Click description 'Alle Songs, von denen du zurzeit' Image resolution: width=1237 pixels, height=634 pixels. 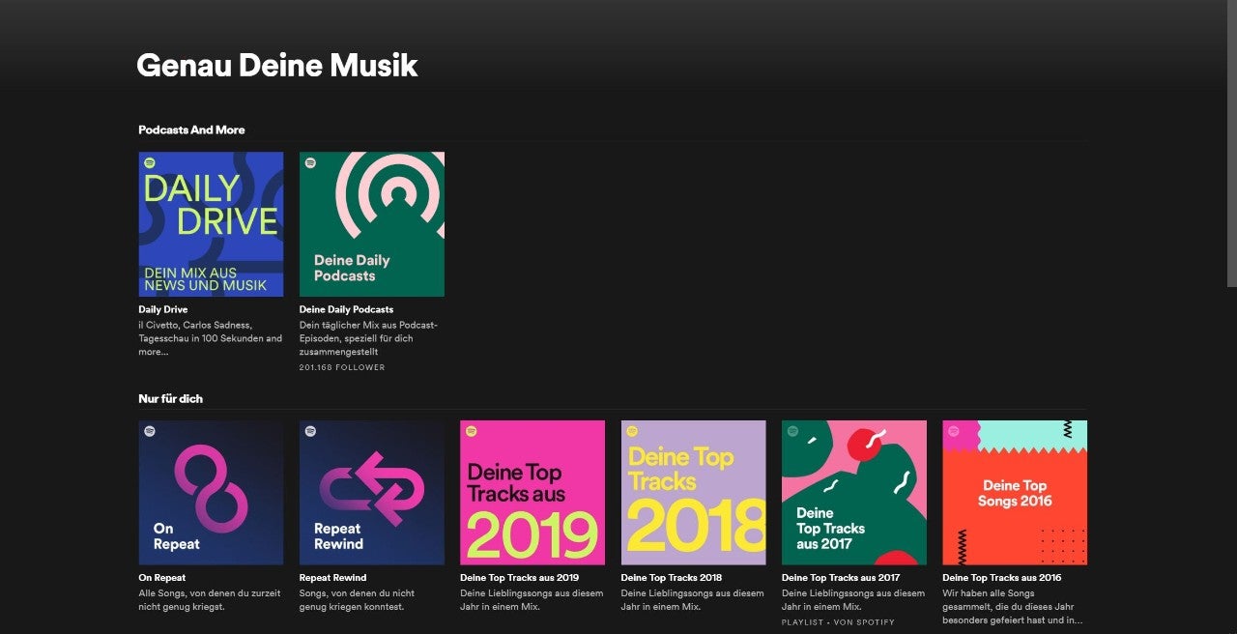click(210, 599)
